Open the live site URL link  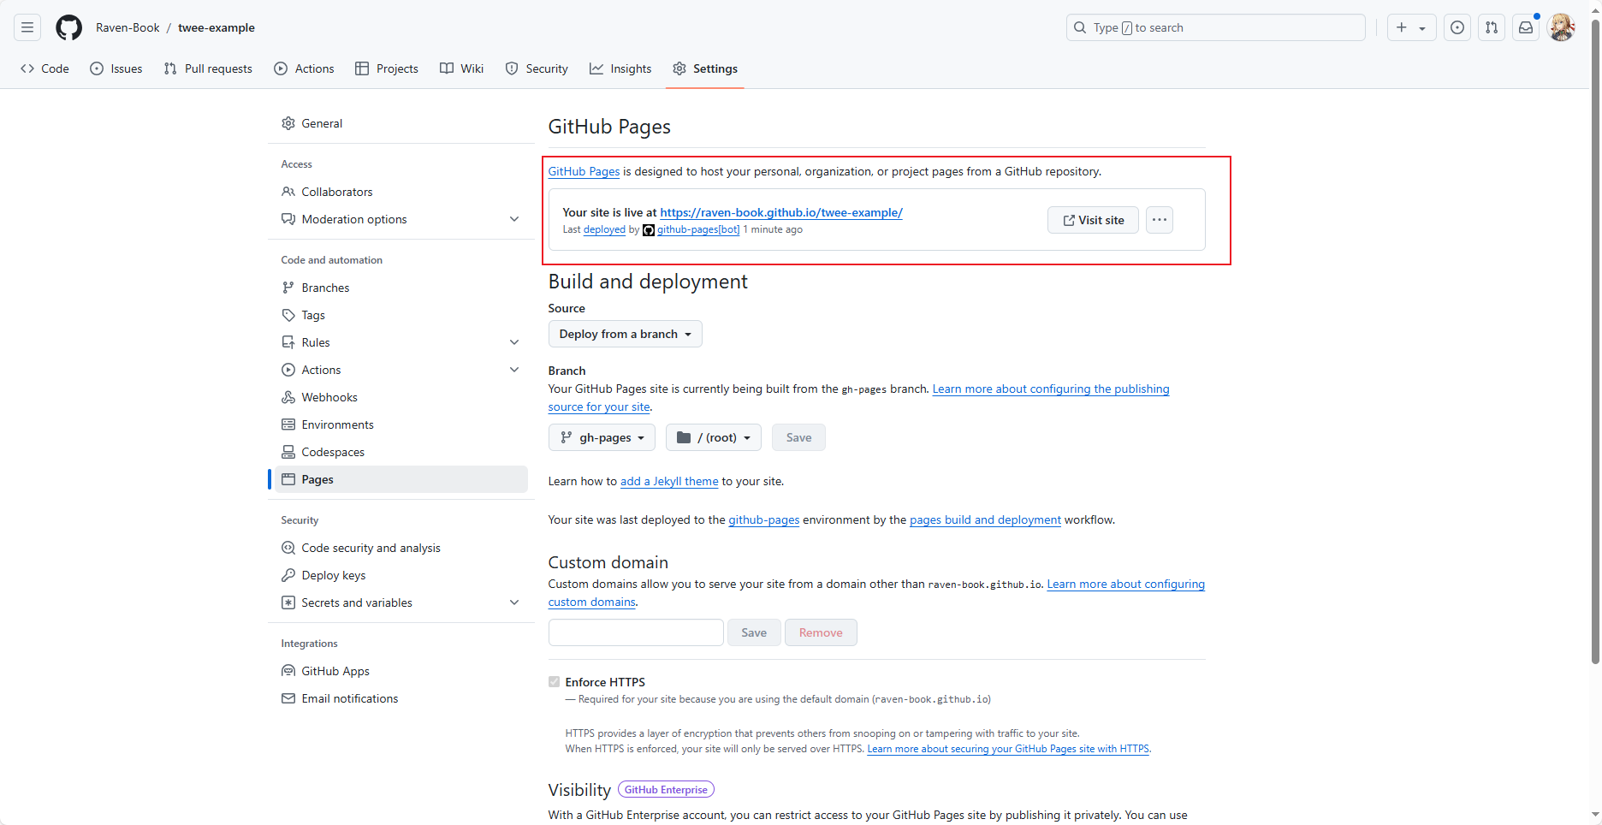[781, 212]
